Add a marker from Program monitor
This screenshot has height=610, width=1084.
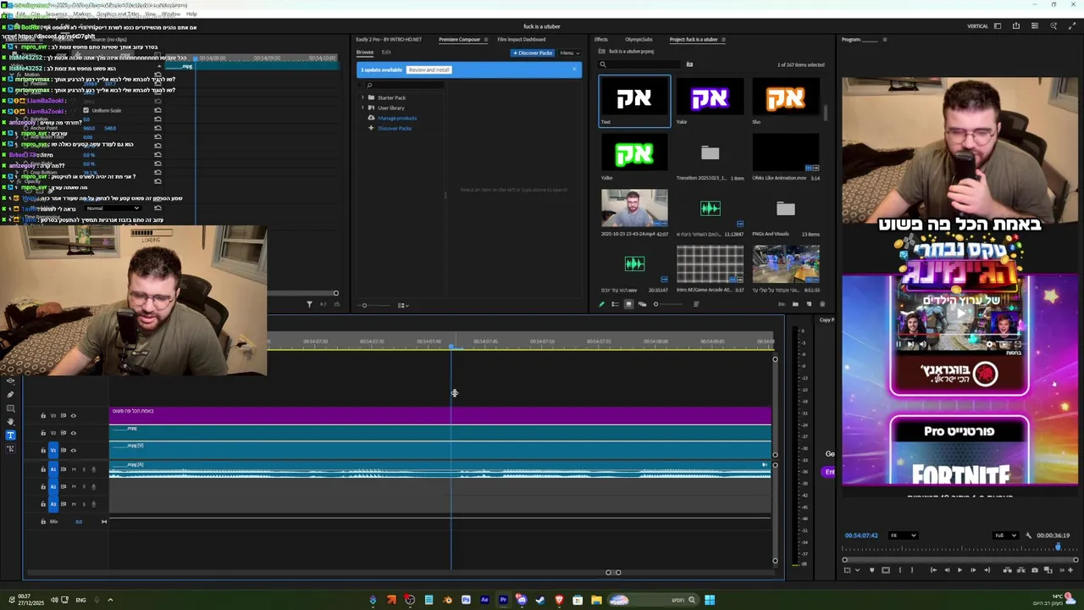(872, 570)
